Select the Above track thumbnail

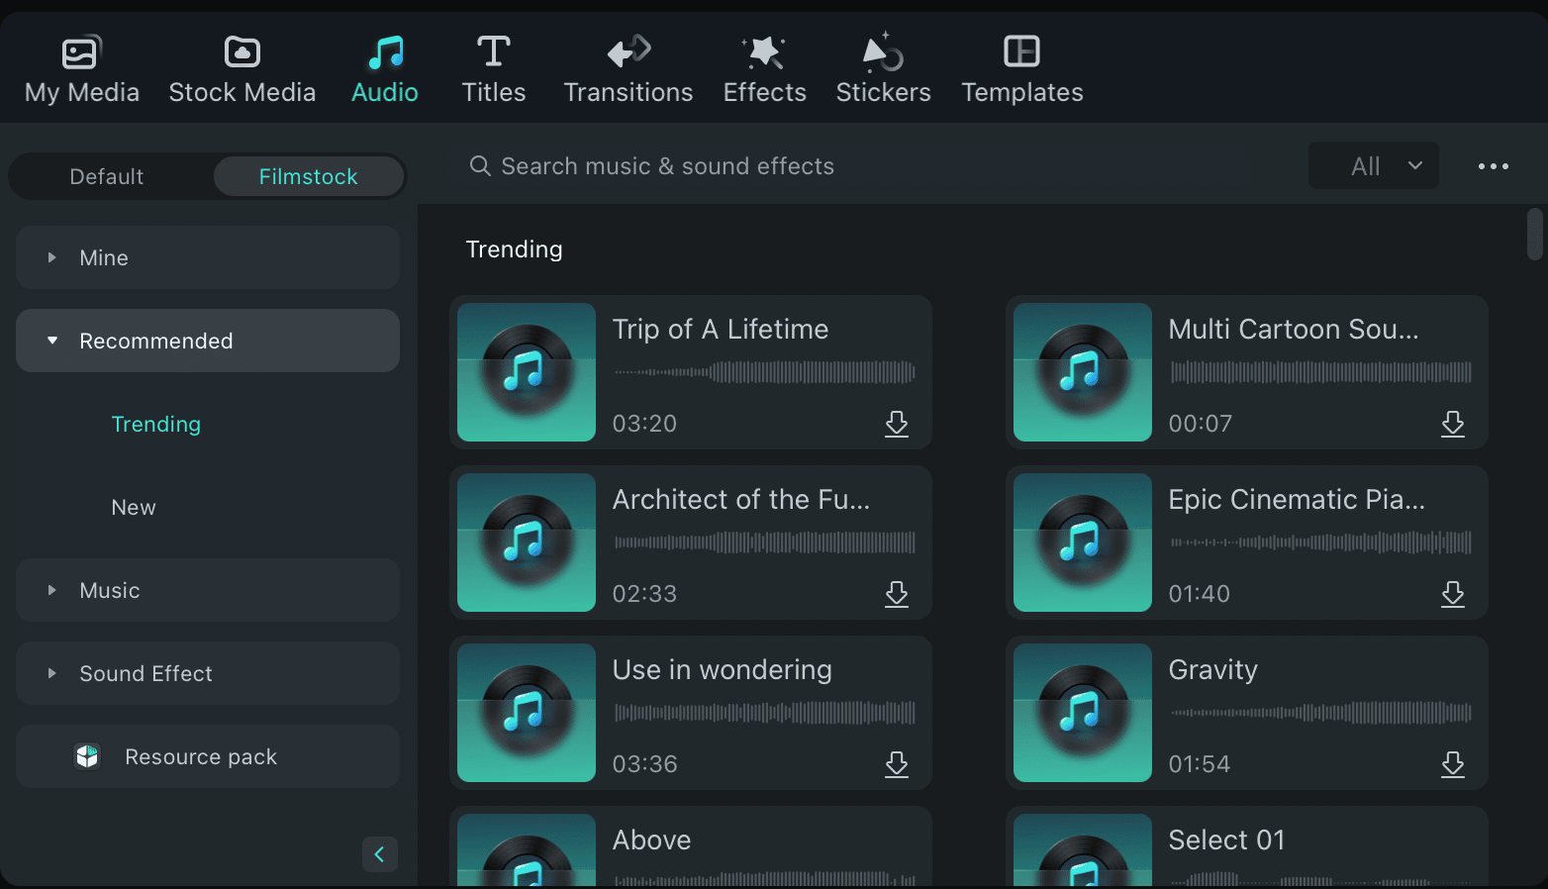click(x=527, y=849)
